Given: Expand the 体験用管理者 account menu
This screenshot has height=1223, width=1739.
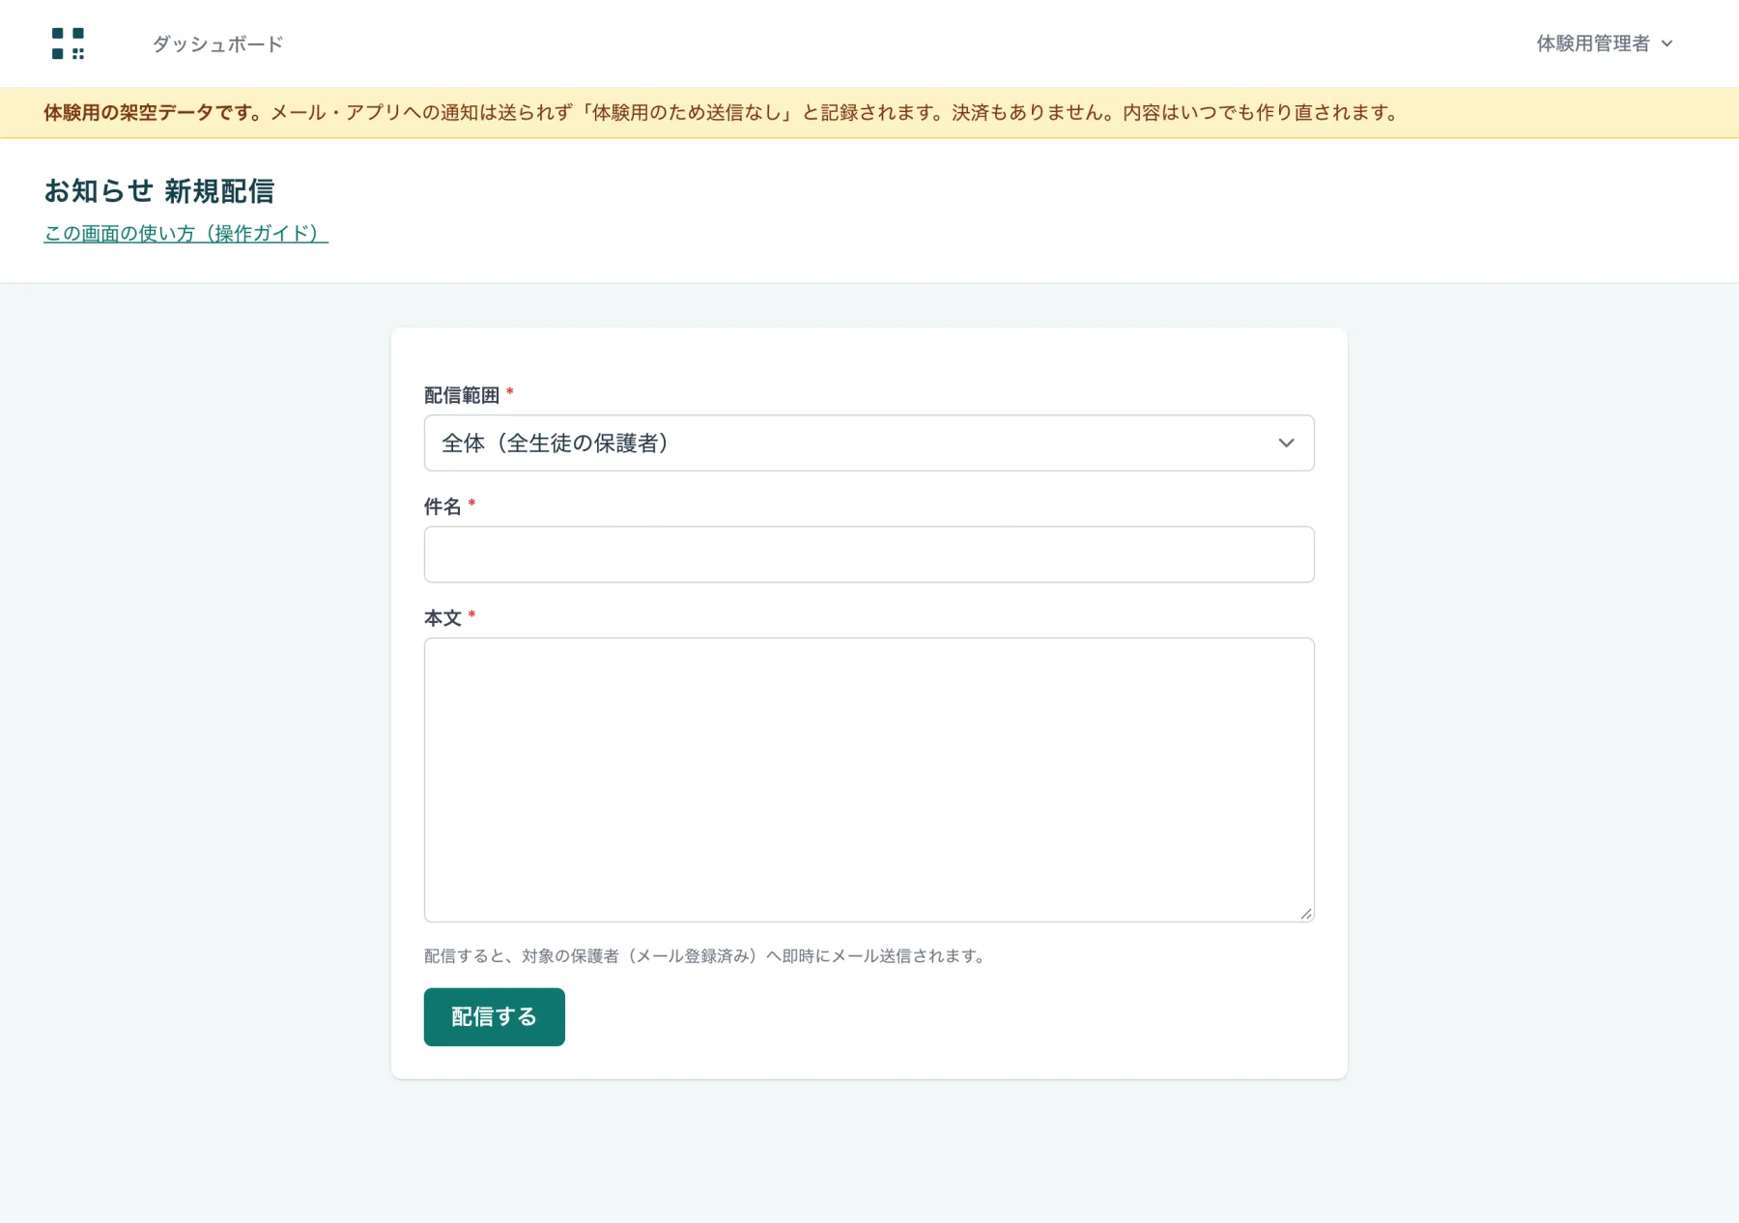Looking at the screenshot, I should pos(1604,43).
